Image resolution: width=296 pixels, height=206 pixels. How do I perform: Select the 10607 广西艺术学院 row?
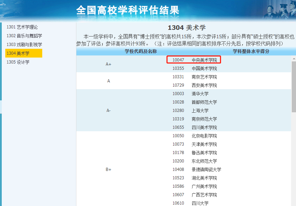pos(195,195)
